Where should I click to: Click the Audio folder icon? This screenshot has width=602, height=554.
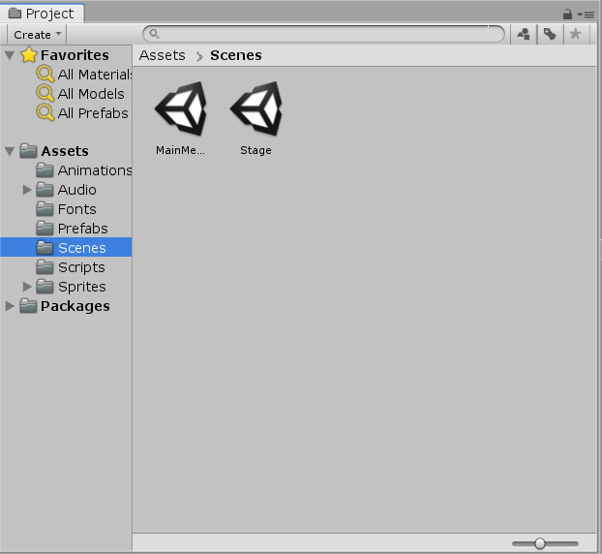[45, 190]
